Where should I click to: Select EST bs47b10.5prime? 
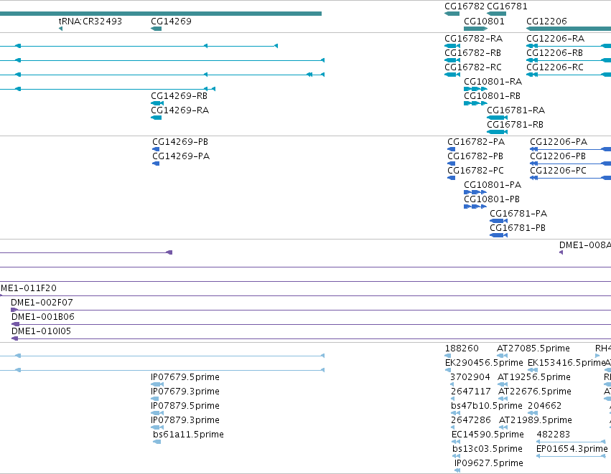click(x=487, y=406)
